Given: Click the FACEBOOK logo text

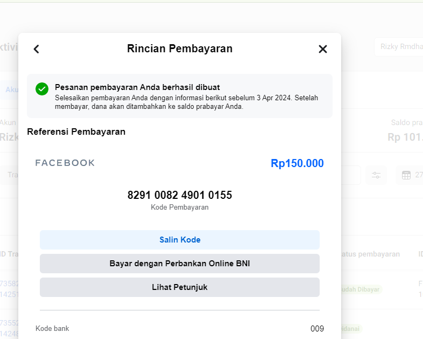Looking at the screenshot, I should pos(65,163).
